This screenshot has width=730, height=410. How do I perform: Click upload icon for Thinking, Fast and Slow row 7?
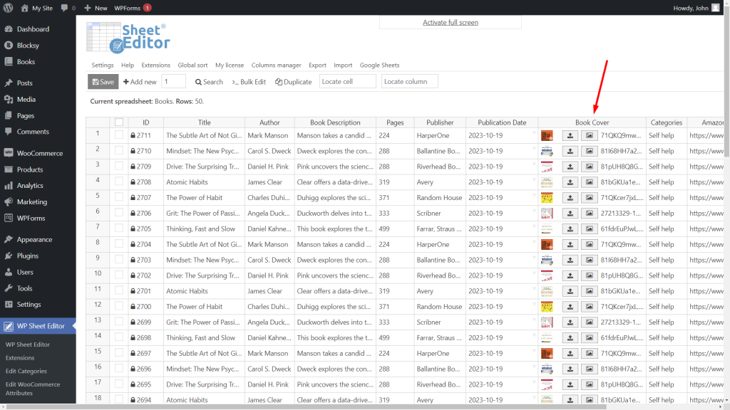click(x=570, y=228)
